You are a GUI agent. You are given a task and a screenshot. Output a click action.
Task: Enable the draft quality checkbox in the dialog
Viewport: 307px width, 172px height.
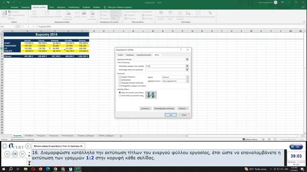(119, 83)
